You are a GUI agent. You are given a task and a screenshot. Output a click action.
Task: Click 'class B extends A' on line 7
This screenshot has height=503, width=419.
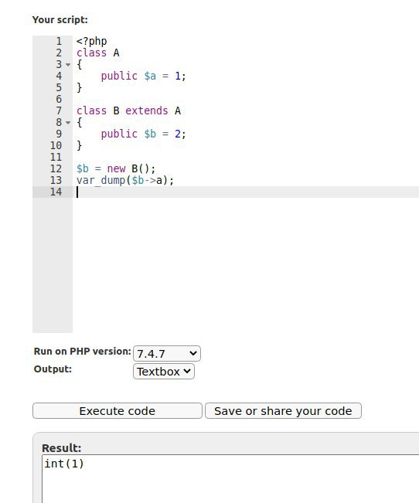128,110
